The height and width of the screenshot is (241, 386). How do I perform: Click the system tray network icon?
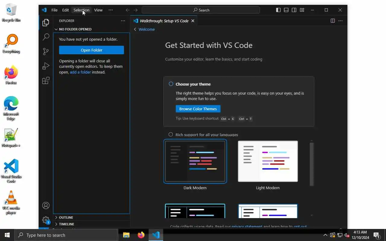click(340, 235)
